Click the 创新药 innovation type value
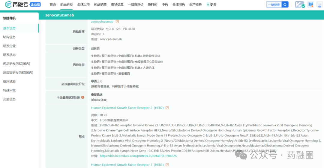324x168 pixels. [95, 48]
